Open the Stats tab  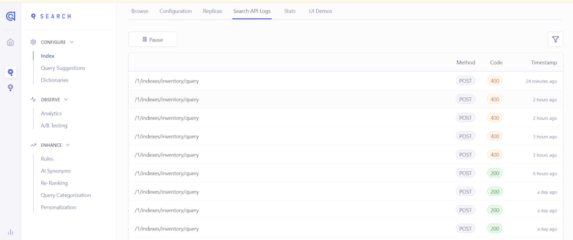(290, 11)
